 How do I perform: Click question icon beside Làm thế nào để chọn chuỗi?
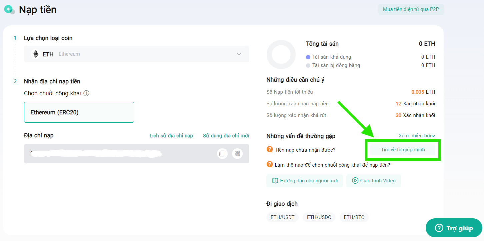click(270, 164)
